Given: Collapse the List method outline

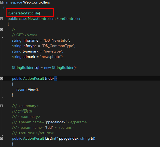Looking at the screenshot, I should point(1,139).
